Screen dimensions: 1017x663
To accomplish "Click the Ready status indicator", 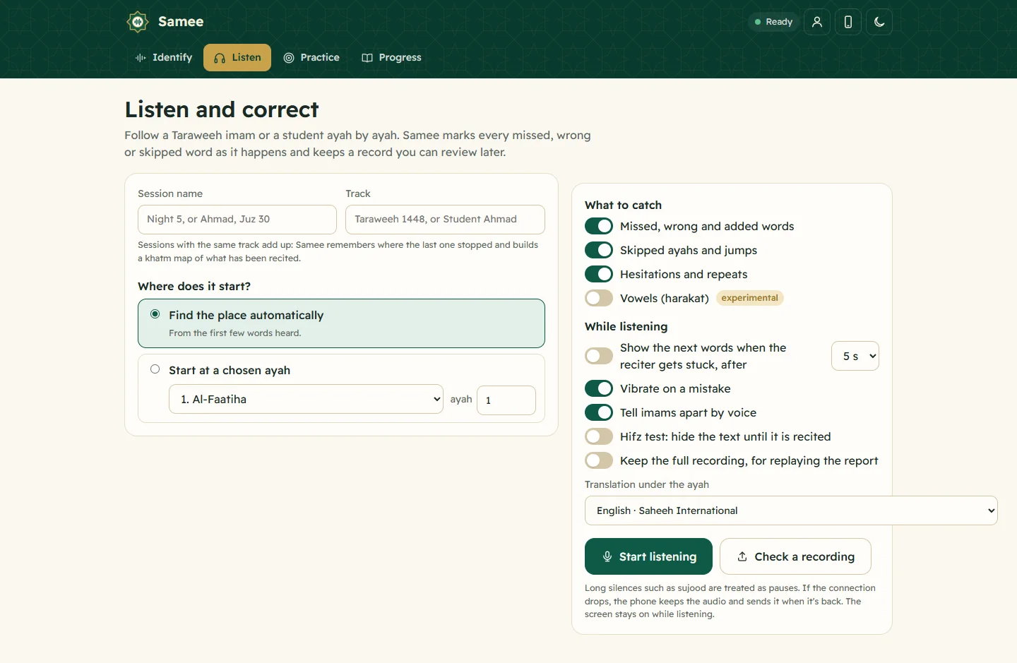I will tap(773, 22).
